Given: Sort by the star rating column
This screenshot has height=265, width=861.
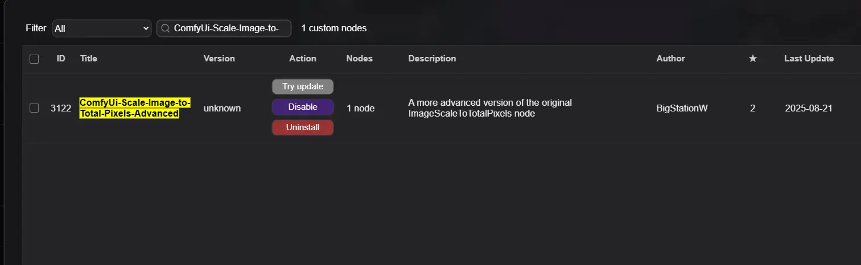Looking at the screenshot, I should (x=752, y=59).
